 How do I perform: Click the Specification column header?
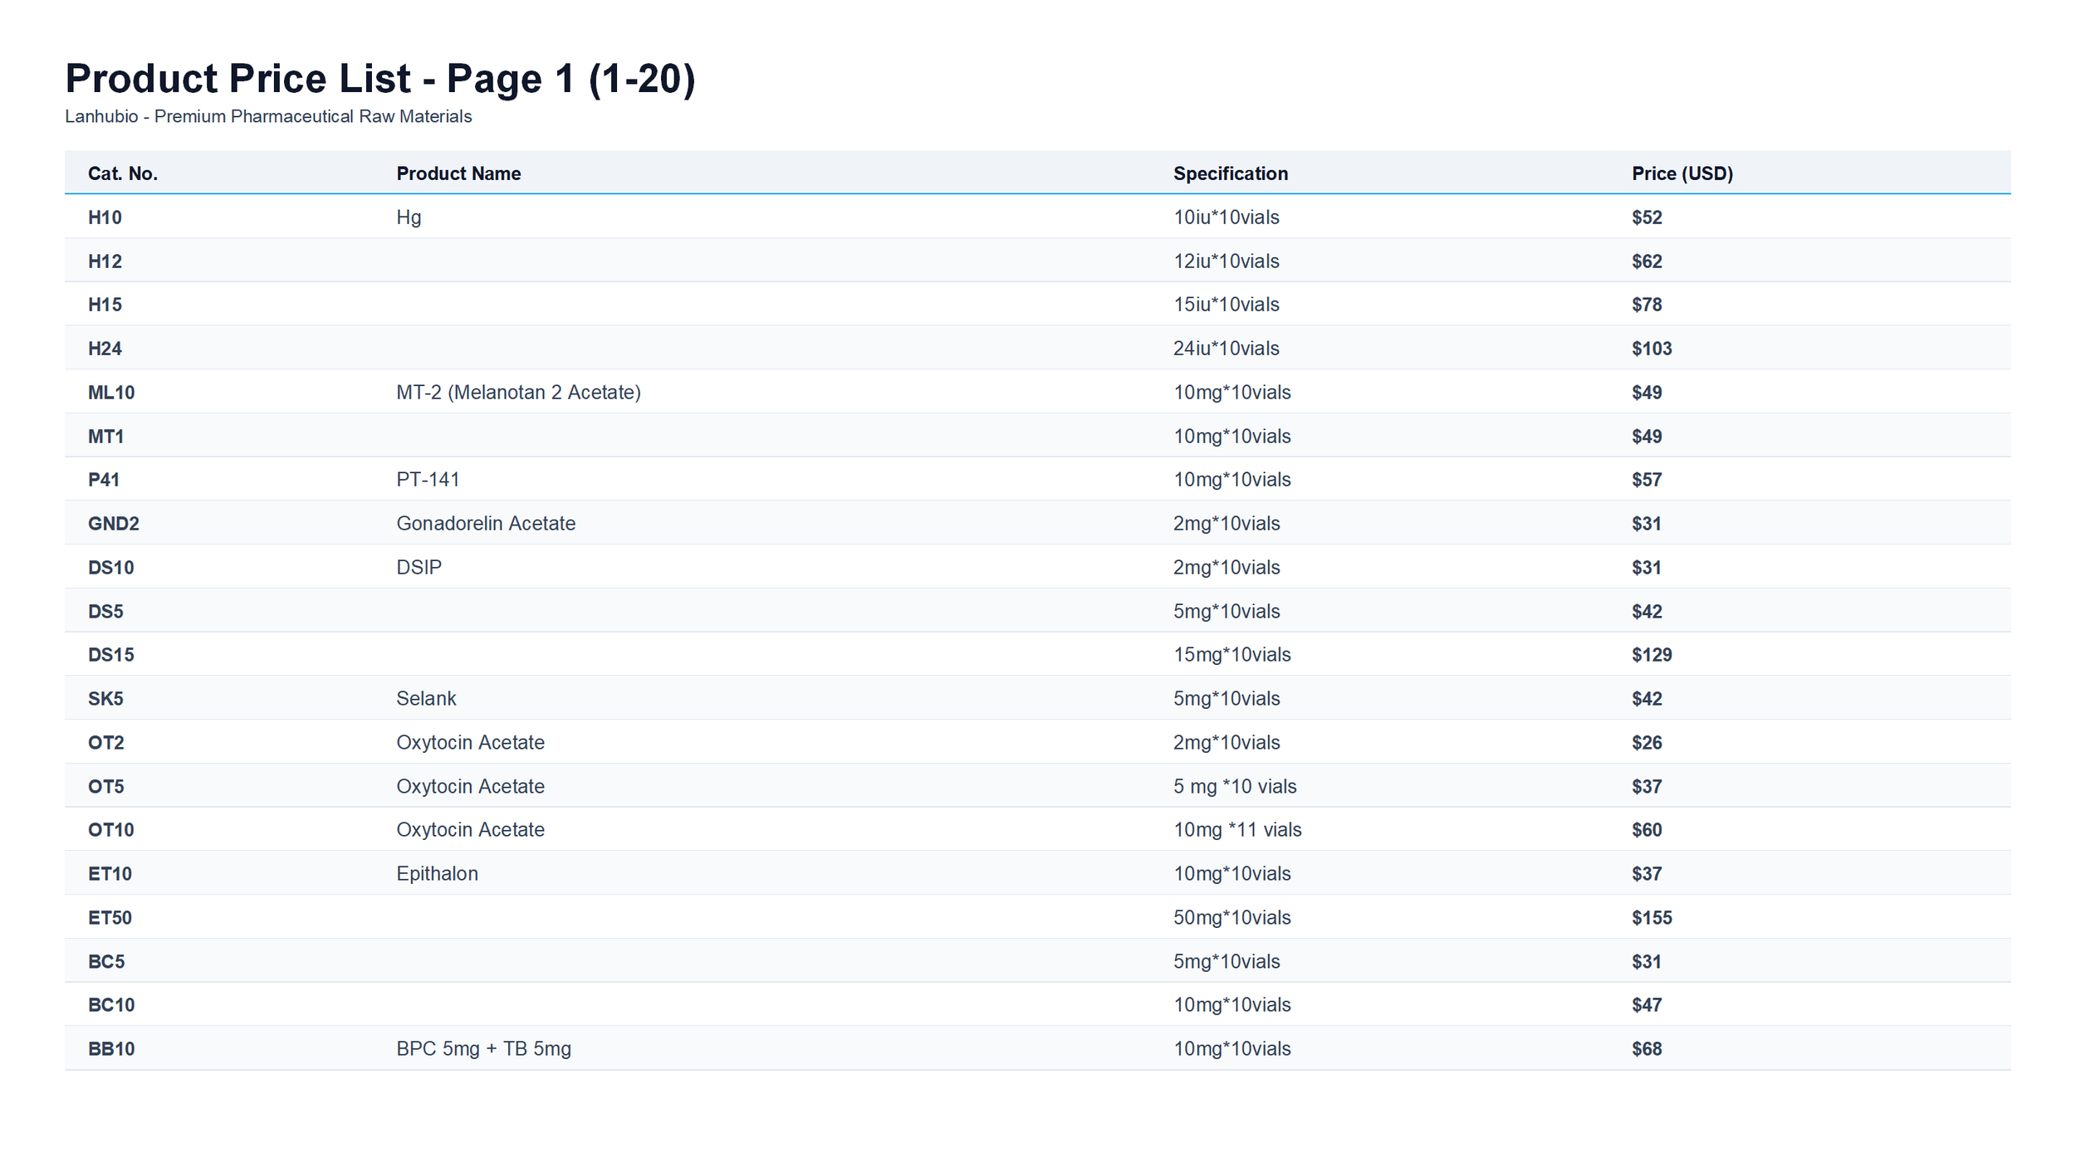pyautogui.click(x=1230, y=173)
